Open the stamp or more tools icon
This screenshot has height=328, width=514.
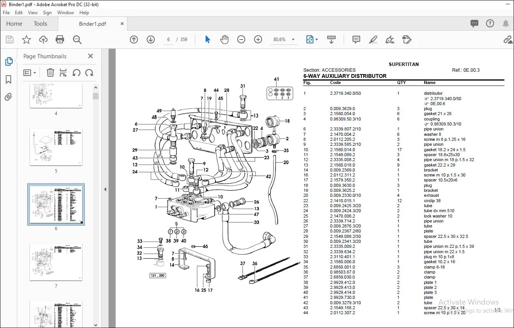(407, 40)
